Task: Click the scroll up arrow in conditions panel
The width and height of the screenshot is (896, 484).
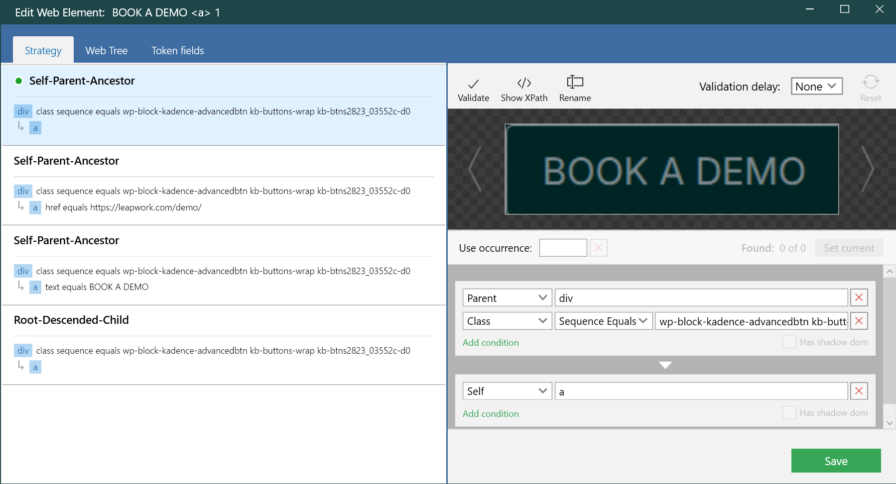Action: pyautogui.click(x=889, y=271)
